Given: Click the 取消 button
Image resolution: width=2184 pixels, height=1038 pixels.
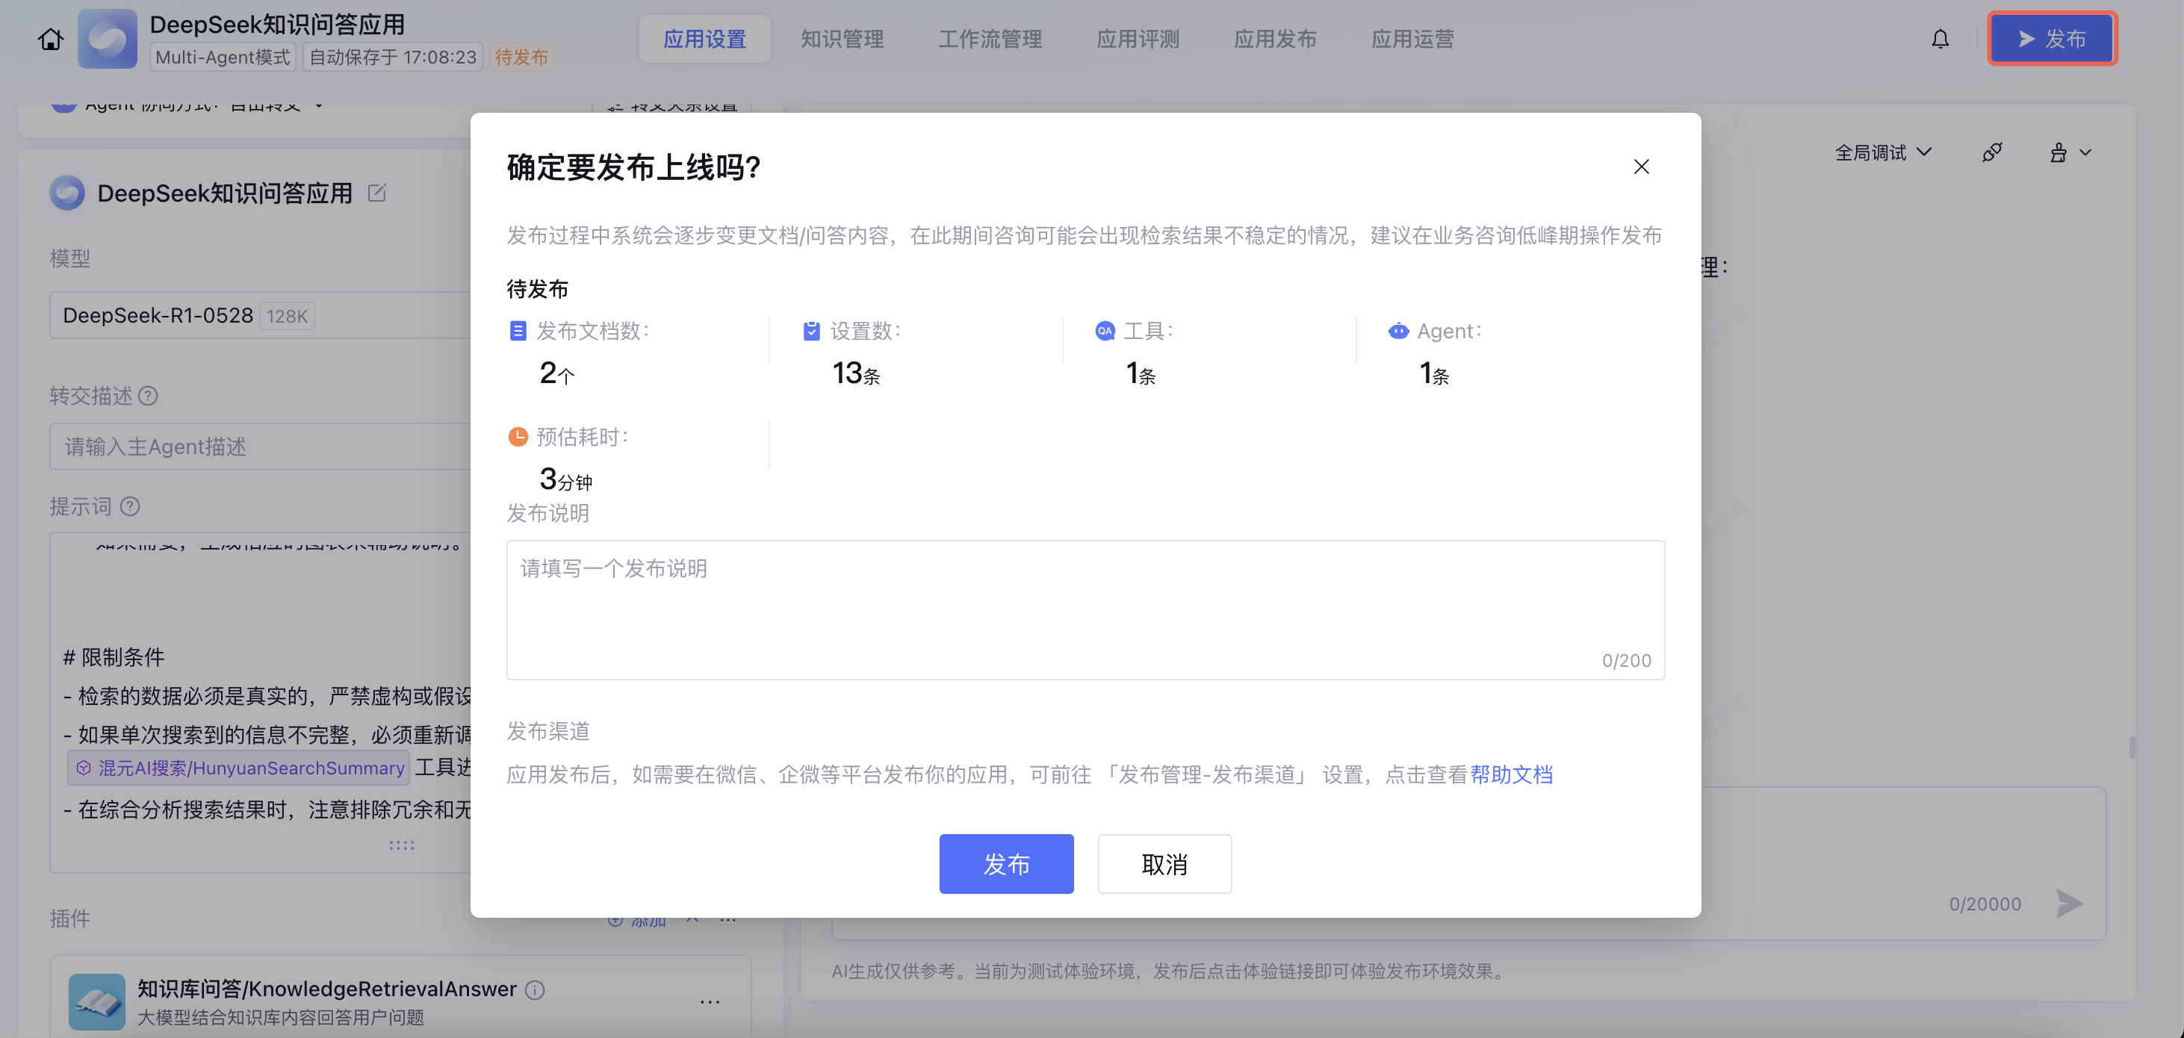Looking at the screenshot, I should point(1164,863).
